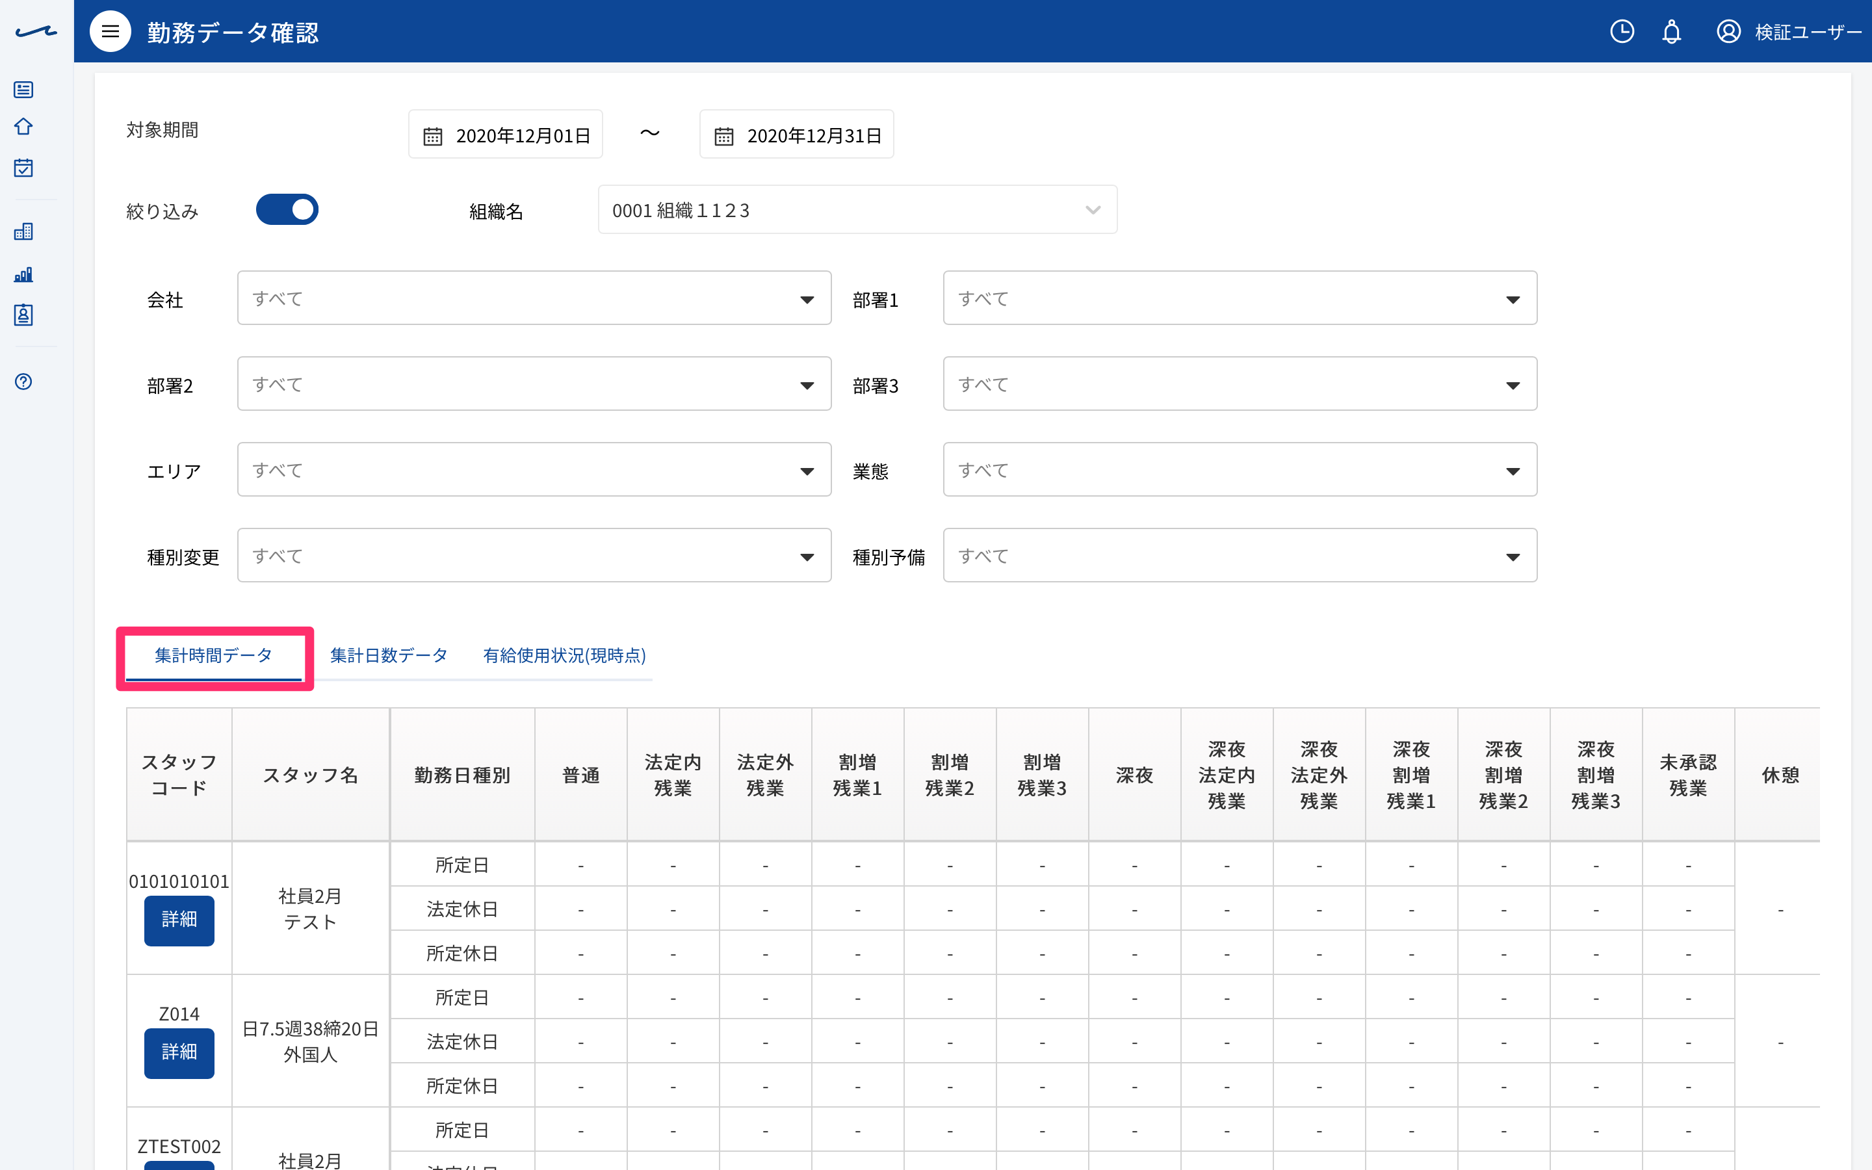
Task: Open notifications bell icon
Action: tap(1672, 32)
